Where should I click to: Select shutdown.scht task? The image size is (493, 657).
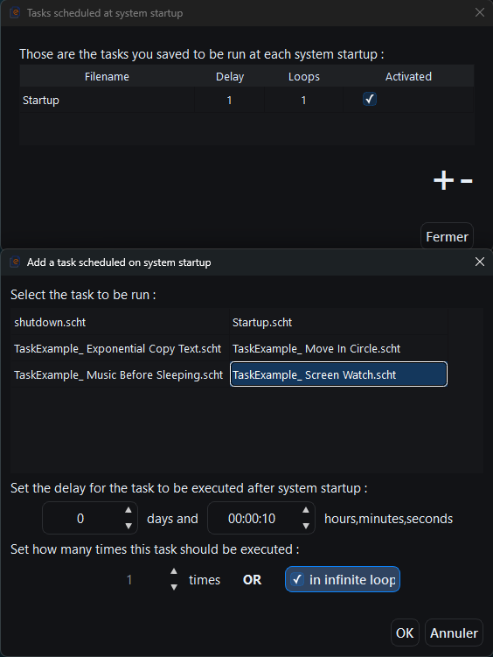(x=120, y=322)
